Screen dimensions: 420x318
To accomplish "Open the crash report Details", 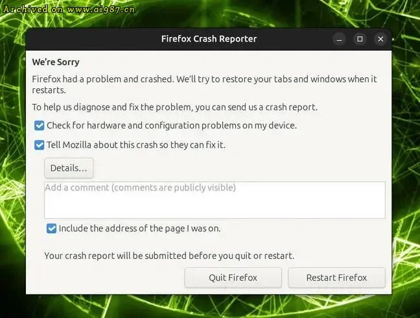I will coord(69,168).
